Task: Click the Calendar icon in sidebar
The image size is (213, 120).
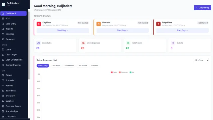Action: [3, 34]
